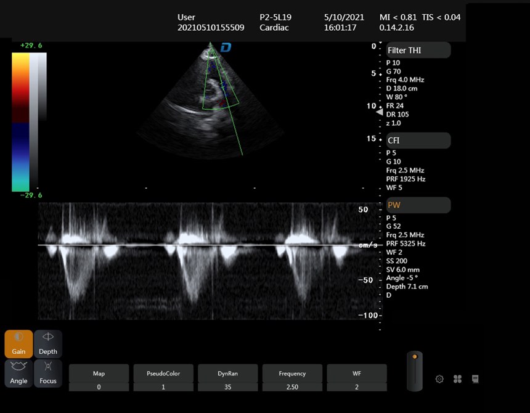Screen dimensions: 530x413
Task: Expand the Filter THI panel header
Action: pyautogui.click(x=418, y=51)
